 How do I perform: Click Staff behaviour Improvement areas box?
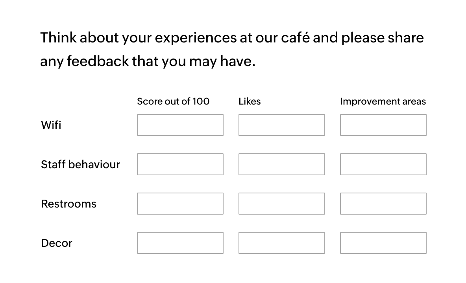coord(383,164)
